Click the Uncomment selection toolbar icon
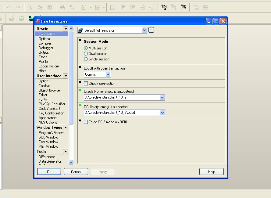The height and width of the screenshot is (198, 271). (152, 7)
